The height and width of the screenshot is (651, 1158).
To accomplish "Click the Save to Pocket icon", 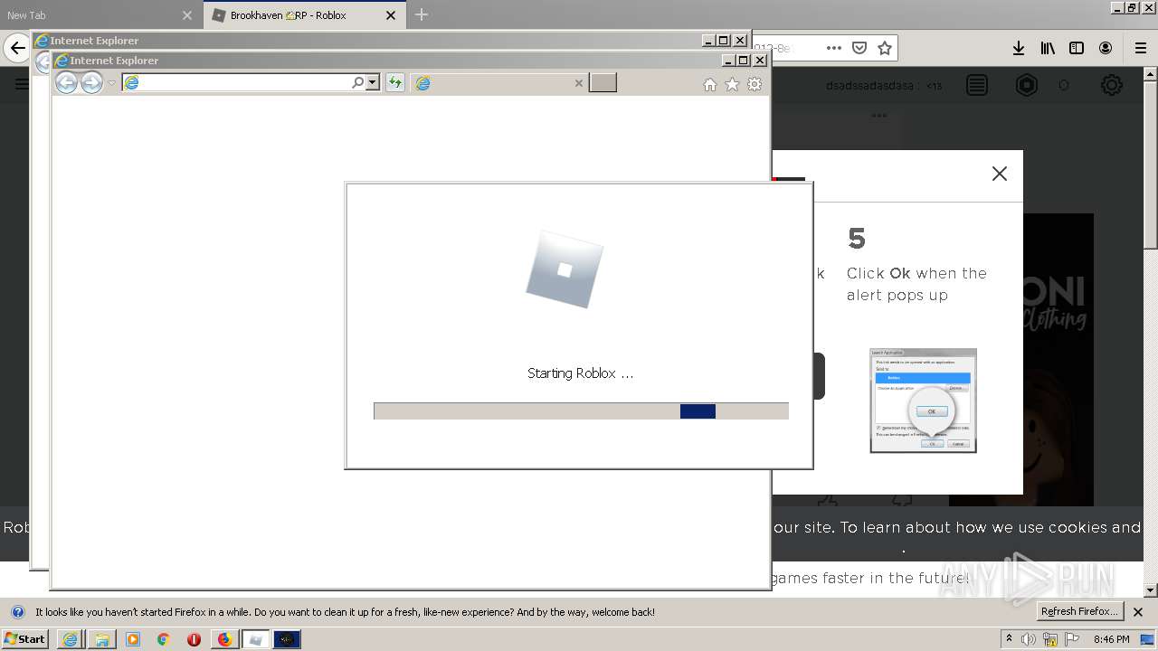I will pos(859,48).
